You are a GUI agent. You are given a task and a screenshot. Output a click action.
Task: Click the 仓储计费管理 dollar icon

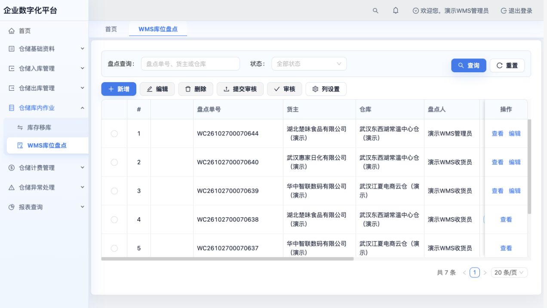click(12, 168)
